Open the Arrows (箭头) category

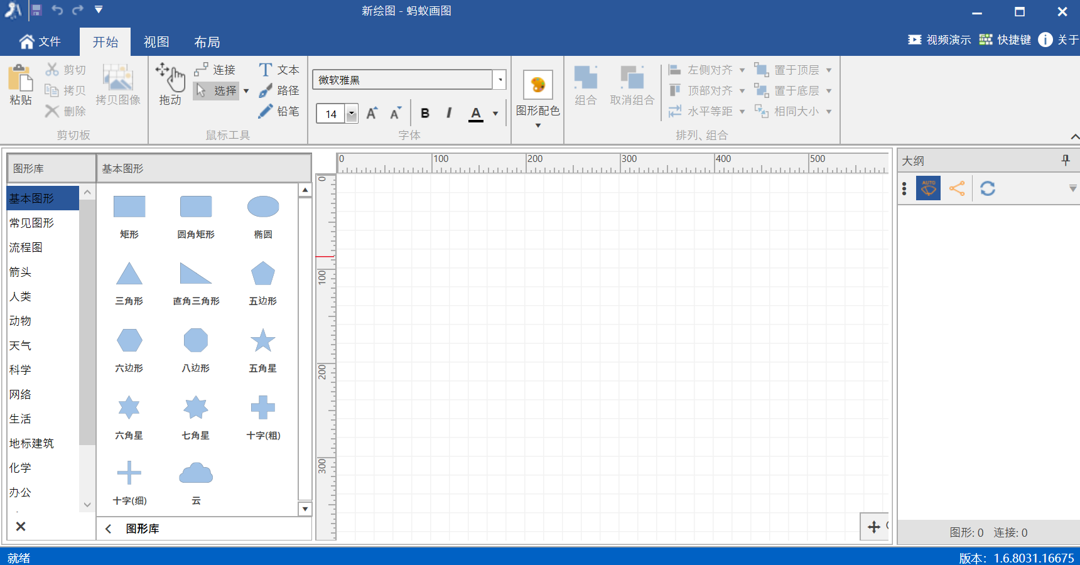point(43,272)
